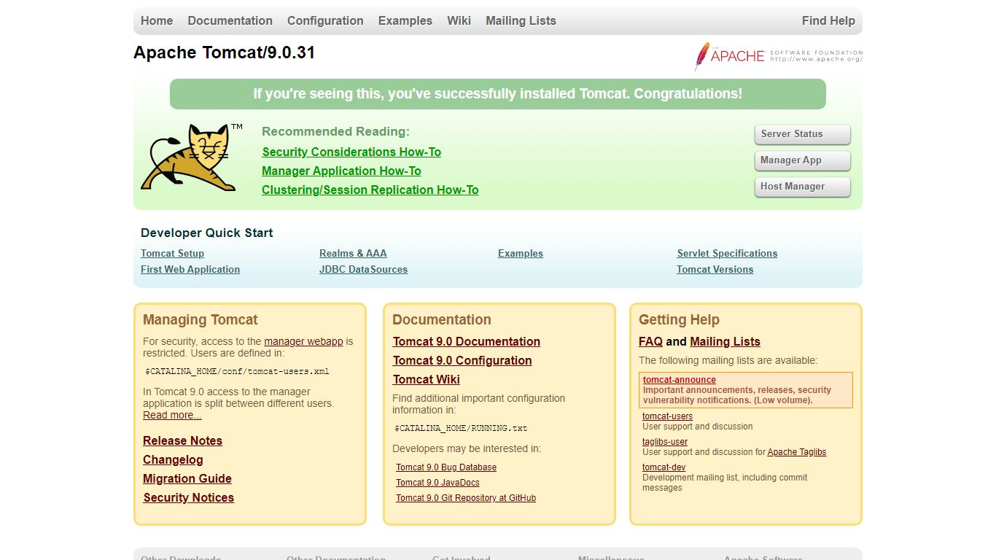Open the Documentation nav item

point(230,20)
